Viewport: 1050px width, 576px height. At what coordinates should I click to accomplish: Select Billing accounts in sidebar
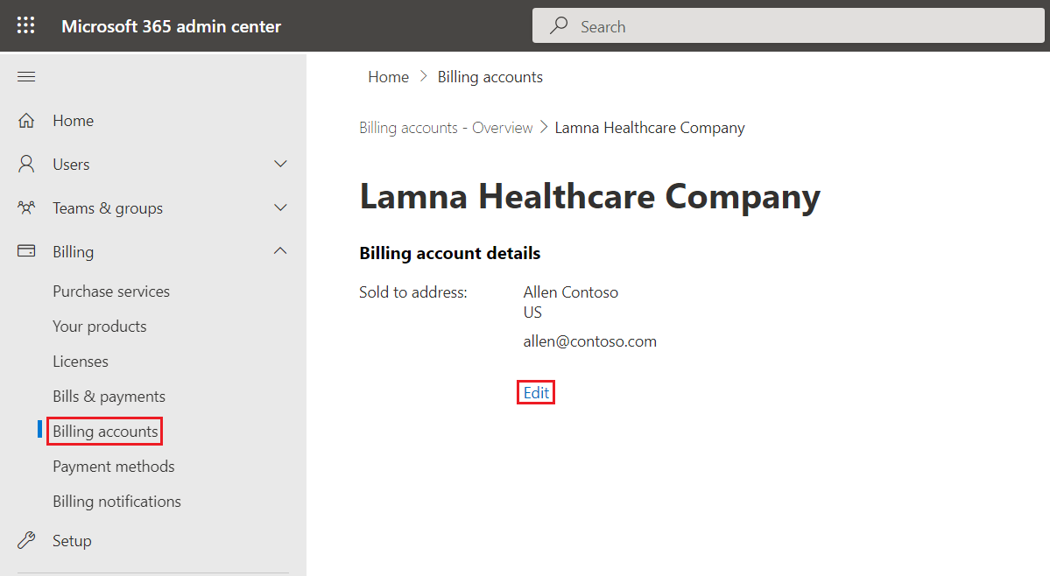pos(105,432)
